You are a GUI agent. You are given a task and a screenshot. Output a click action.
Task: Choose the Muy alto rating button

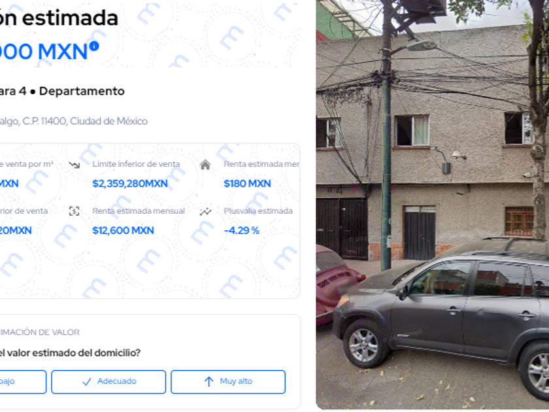(x=228, y=382)
